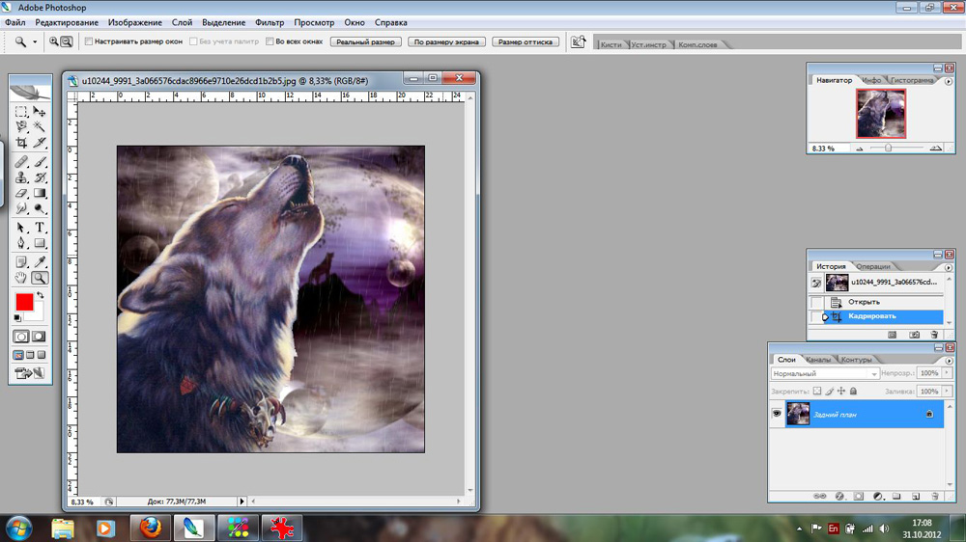Select the Zoom tool in the toolbox
The height and width of the screenshot is (542, 966).
pos(40,278)
